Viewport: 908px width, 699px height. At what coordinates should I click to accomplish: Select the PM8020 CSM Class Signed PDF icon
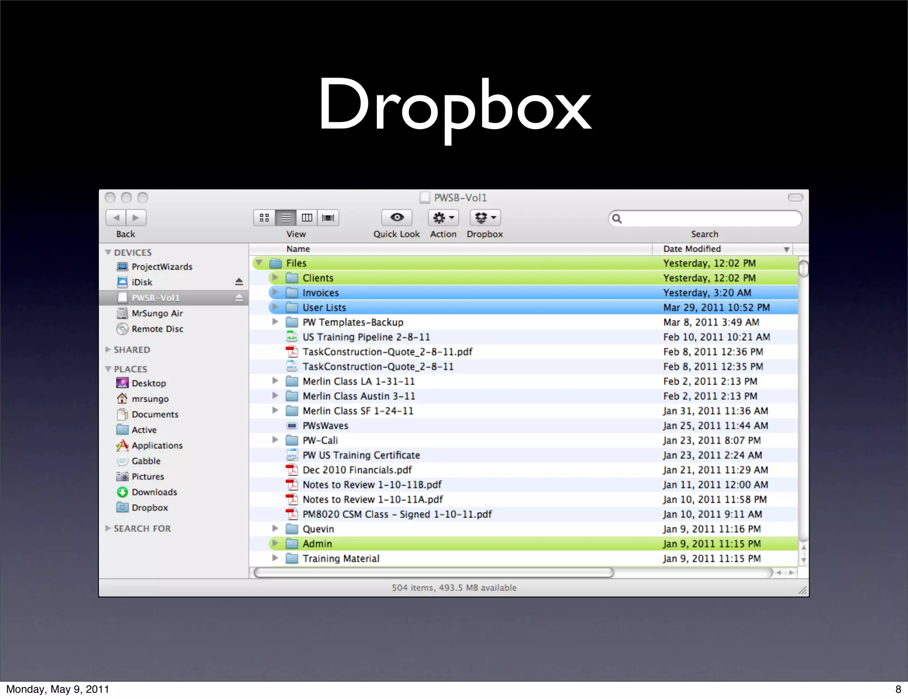click(x=292, y=514)
